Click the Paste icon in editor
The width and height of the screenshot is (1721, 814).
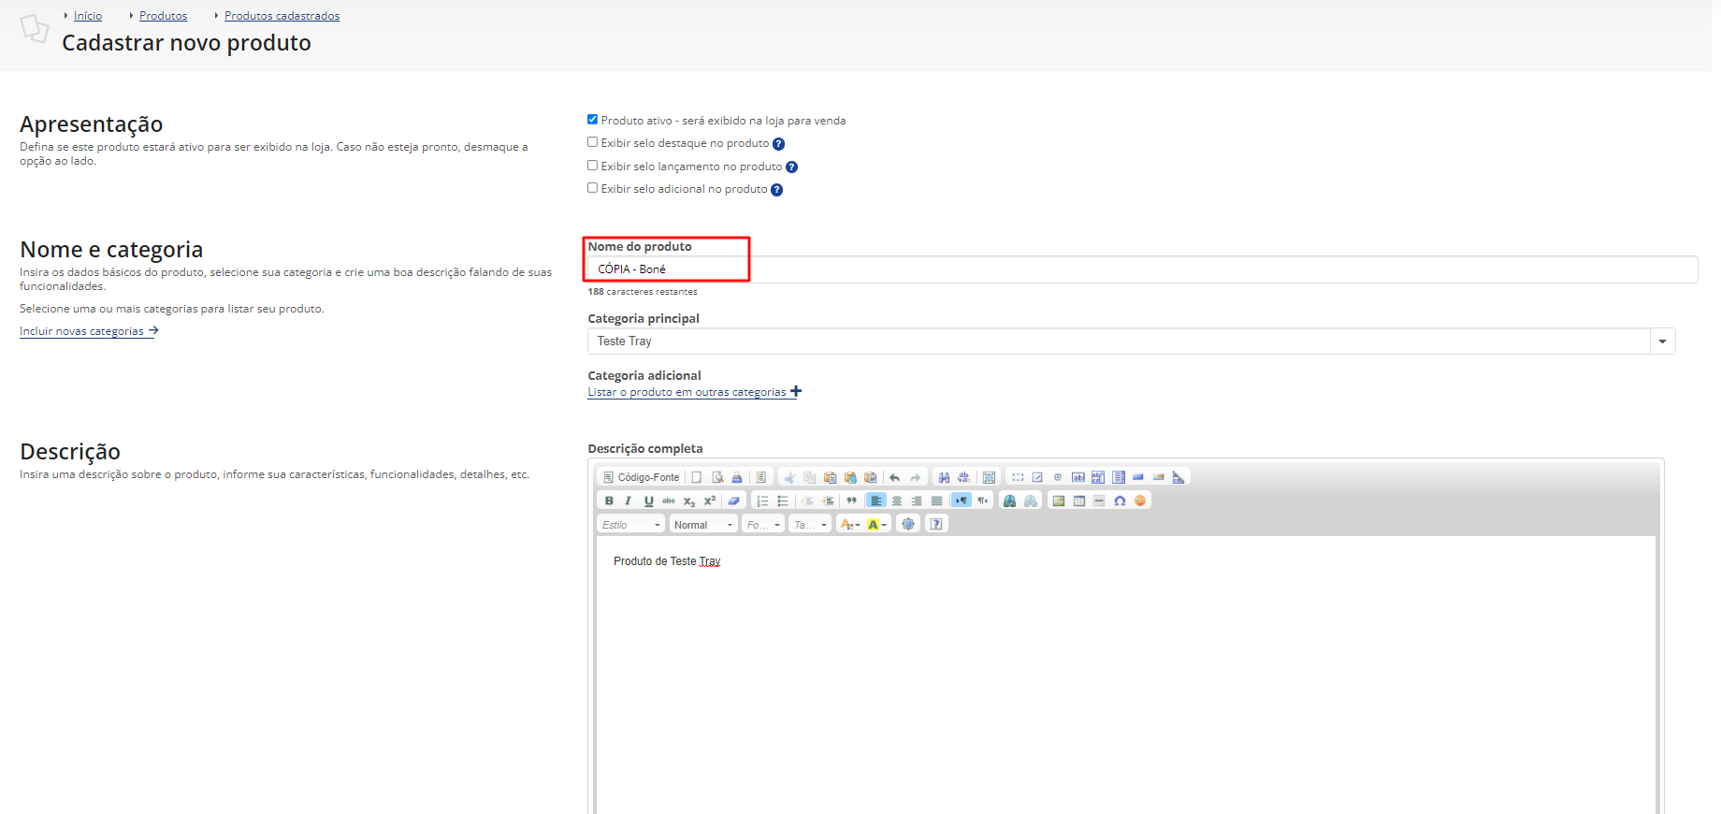[831, 477]
